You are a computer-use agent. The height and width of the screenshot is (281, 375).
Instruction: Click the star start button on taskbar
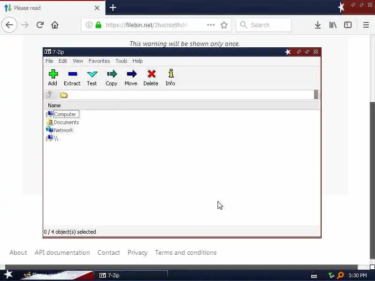point(8,274)
